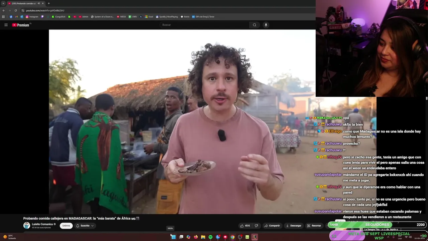Open Task View on the taskbar
This screenshot has height=241, width=428.
181,237
